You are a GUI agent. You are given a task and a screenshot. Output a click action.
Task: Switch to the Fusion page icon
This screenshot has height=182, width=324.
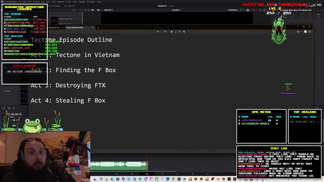point(162,174)
